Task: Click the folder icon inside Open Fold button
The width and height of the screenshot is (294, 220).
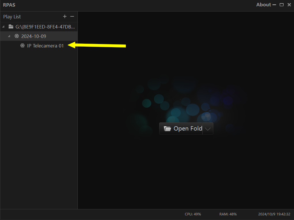Action: point(167,129)
